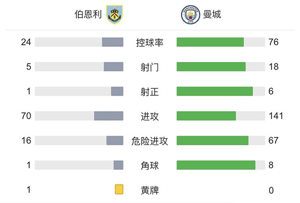Click Manchester City's green possession bar
Screen dimensions: 300x203
pyautogui.click(x=210, y=42)
